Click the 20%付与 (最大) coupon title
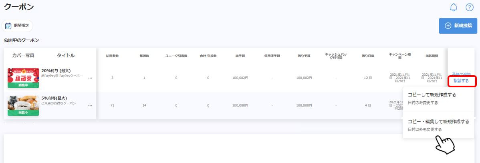 click(x=56, y=70)
